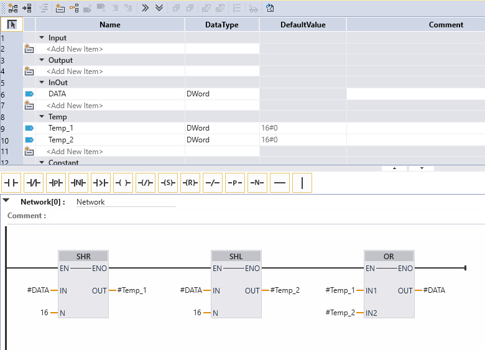485x350 pixels.
Task: Insert a negated coil
Action: click(x=145, y=183)
